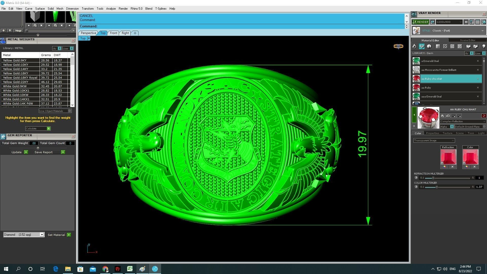
Task: Select the gem material library icon
Action: [422, 46]
